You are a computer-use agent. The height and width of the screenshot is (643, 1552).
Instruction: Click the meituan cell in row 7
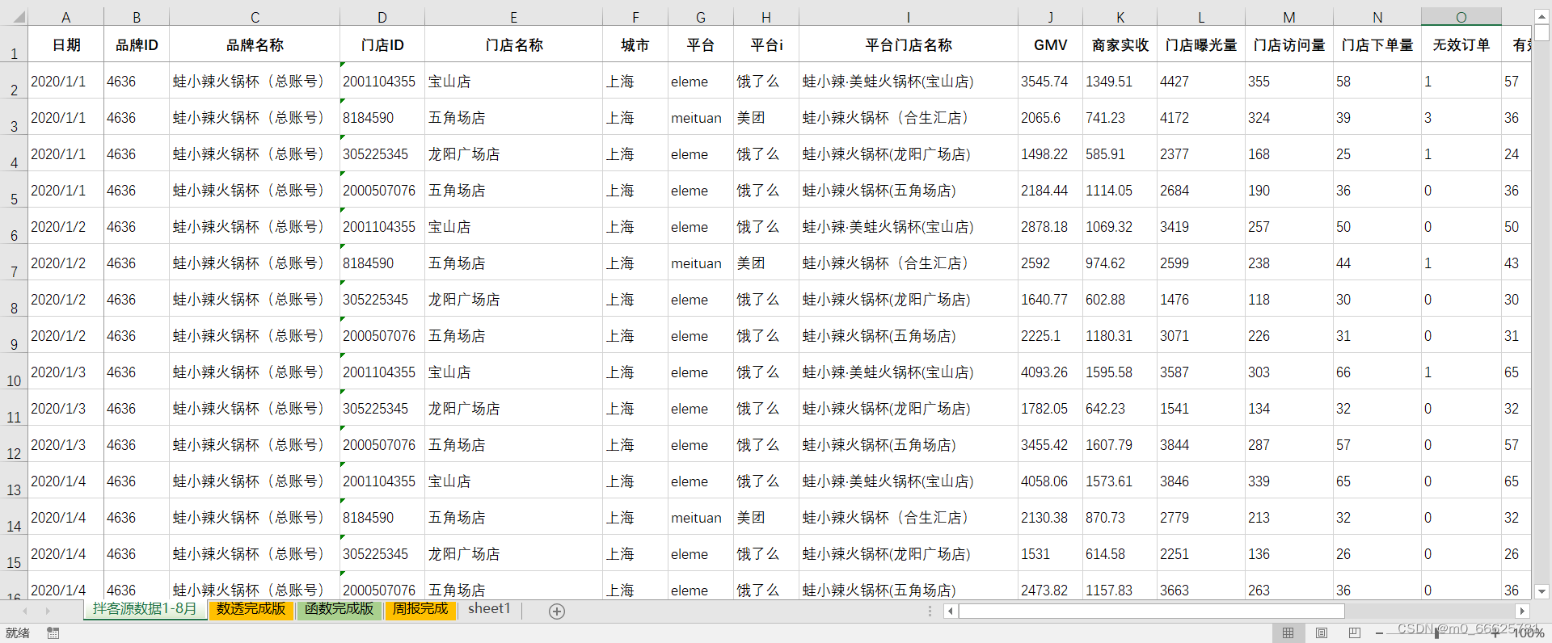point(700,263)
